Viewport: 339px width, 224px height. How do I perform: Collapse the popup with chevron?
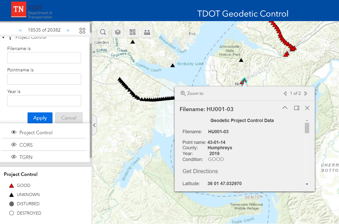click(x=285, y=108)
